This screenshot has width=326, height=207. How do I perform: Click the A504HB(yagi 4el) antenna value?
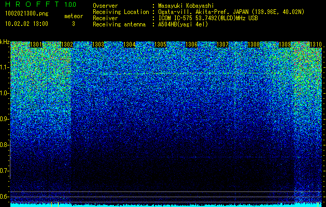183,24
